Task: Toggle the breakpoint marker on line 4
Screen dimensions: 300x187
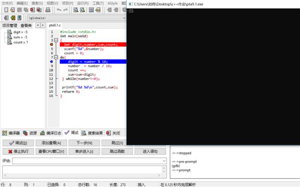Action: pos(51,44)
